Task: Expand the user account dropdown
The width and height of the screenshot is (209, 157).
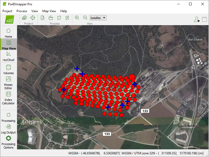Action: (x=197, y=19)
